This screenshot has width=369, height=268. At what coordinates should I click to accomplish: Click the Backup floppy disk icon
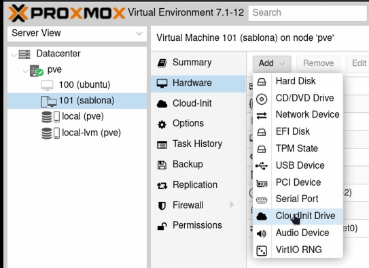(x=162, y=165)
